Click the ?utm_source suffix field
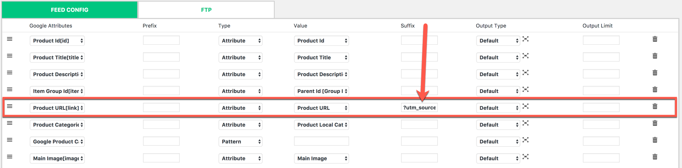Screen dimensions: 682x168 click(419, 108)
